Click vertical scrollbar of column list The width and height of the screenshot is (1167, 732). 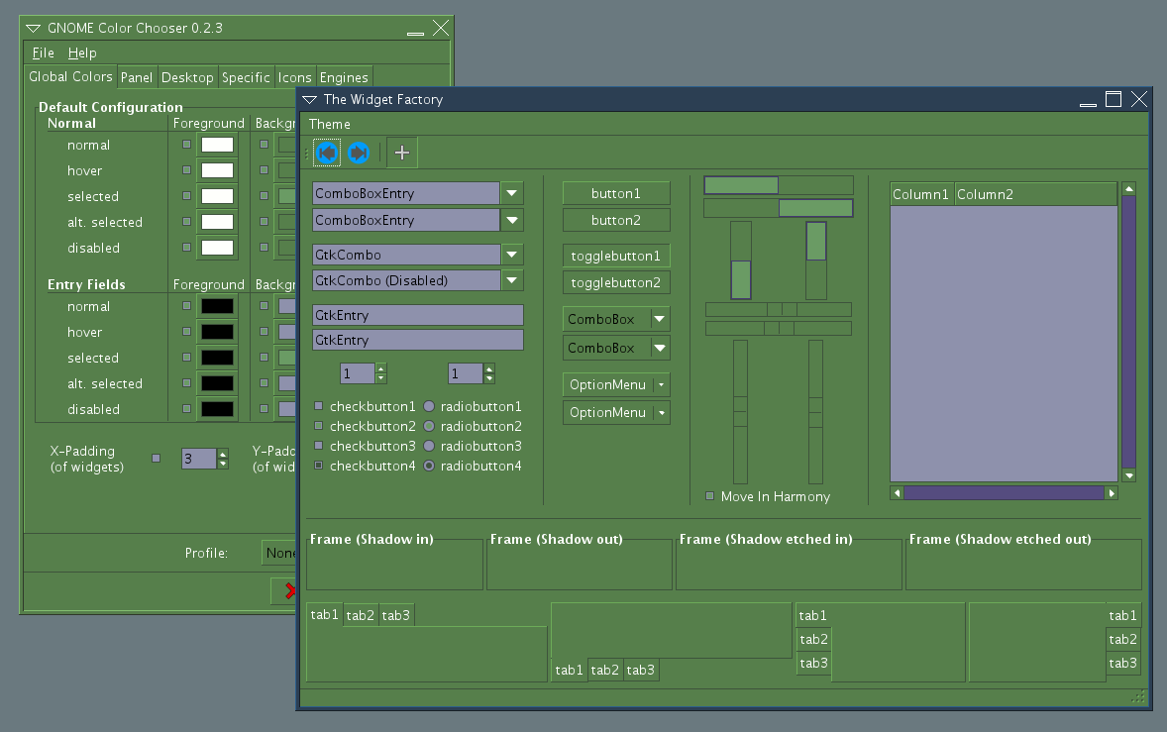[x=1129, y=332]
